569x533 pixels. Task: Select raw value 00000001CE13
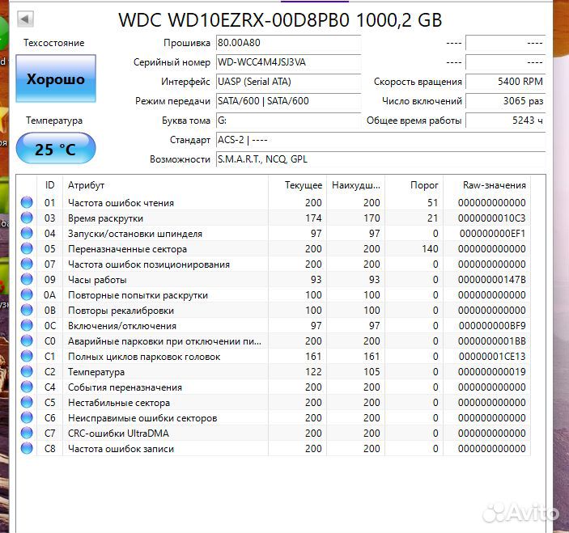492,357
